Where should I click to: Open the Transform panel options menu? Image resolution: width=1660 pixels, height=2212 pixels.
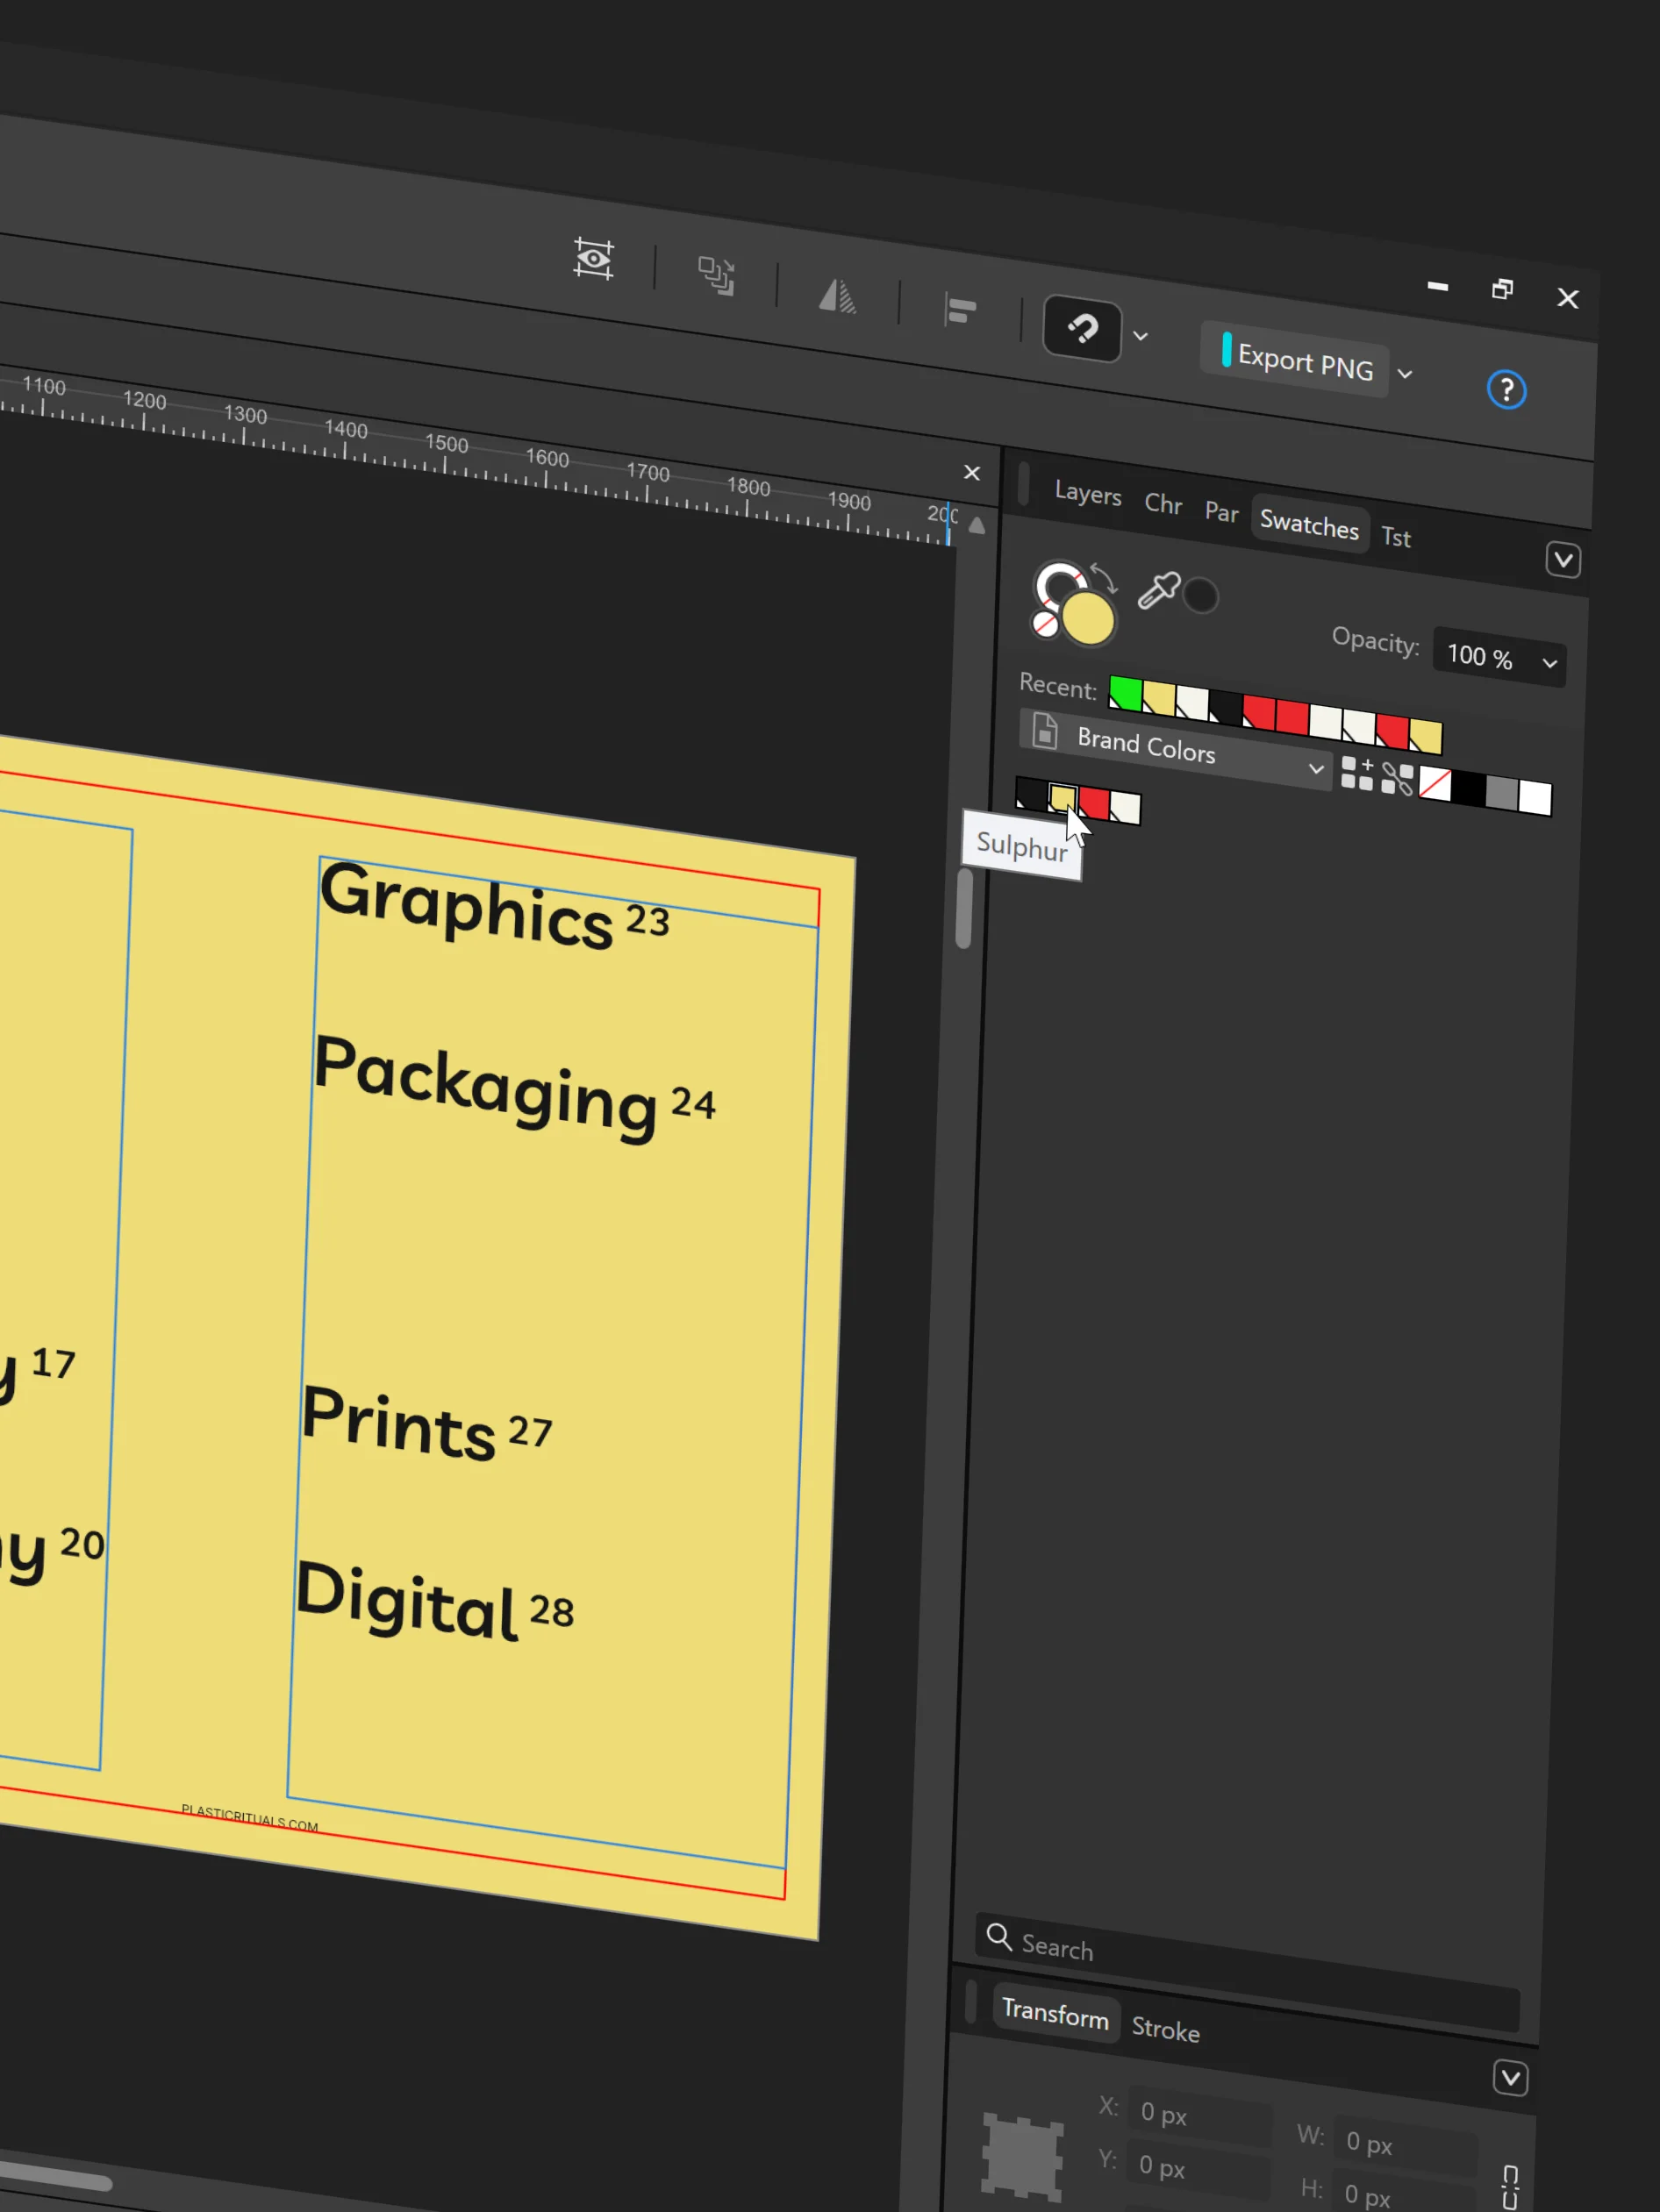pos(1510,2079)
